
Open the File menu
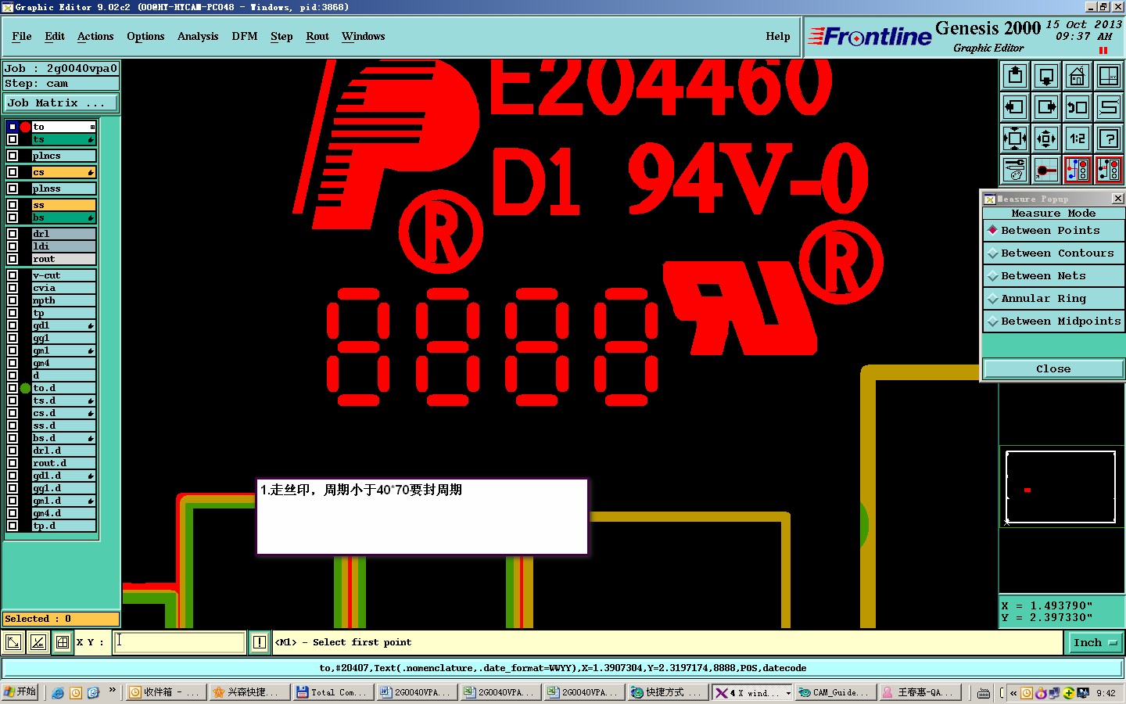point(22,37)
